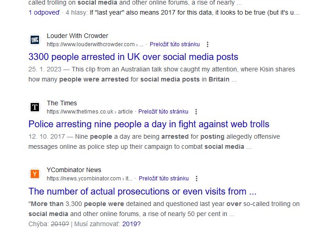Translate the Louder With Crowder page
Image resolution: width=335 pixels, height=244 pixels.
point(175,44)
